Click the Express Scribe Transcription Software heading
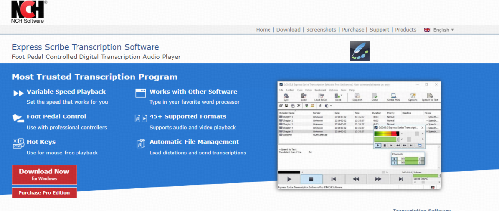This screenshot has height=211, width=499. point(85,47)
